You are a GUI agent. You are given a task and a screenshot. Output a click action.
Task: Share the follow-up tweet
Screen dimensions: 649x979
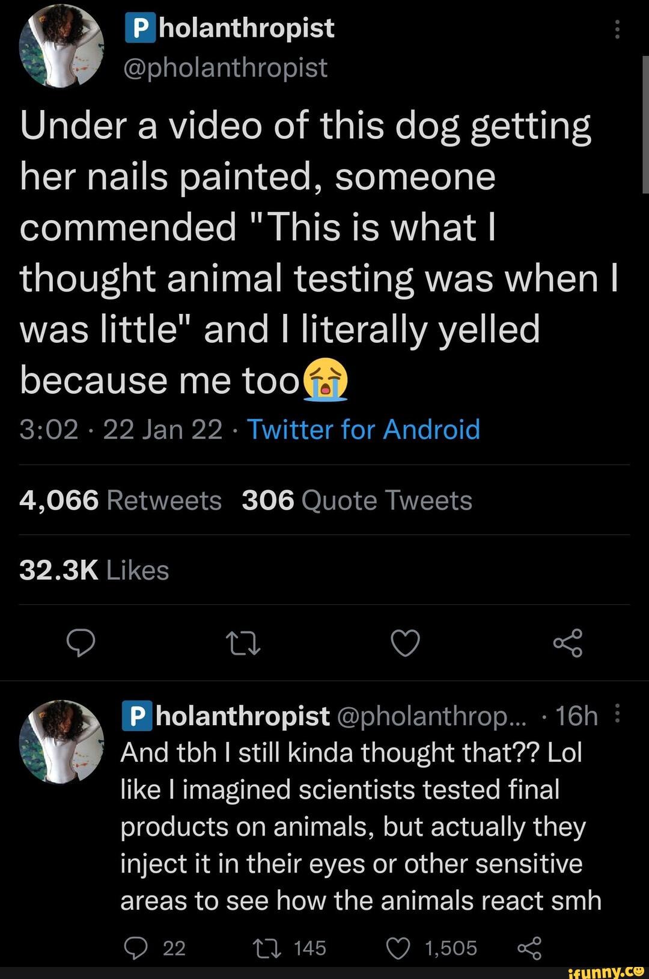[529, 948]
